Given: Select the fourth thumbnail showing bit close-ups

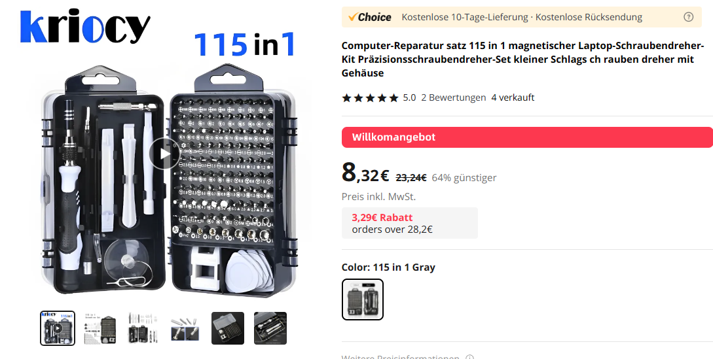Looking at the screenshot, I should 185,328.
